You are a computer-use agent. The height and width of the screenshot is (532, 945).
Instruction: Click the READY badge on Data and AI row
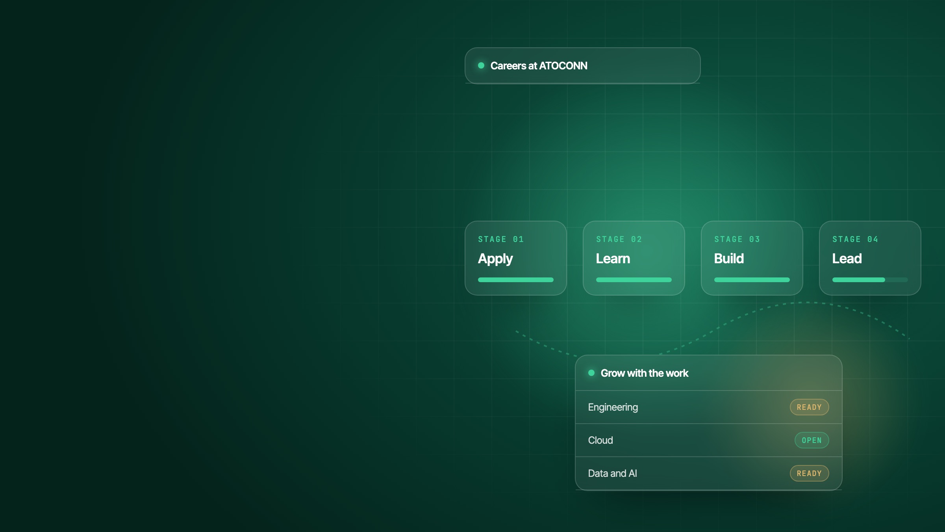tap(809, 473)
